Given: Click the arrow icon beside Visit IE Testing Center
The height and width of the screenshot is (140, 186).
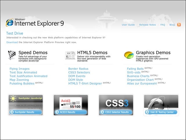Looking at the screenshot, I should [147, 112].
